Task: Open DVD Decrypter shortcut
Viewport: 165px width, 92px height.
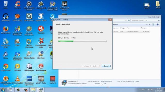Action: coord(29,67)
